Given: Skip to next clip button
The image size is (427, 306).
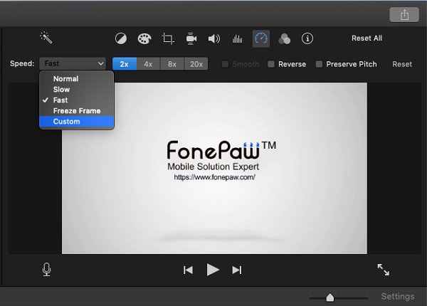Looking at the screenshot, I should point(237,270).
